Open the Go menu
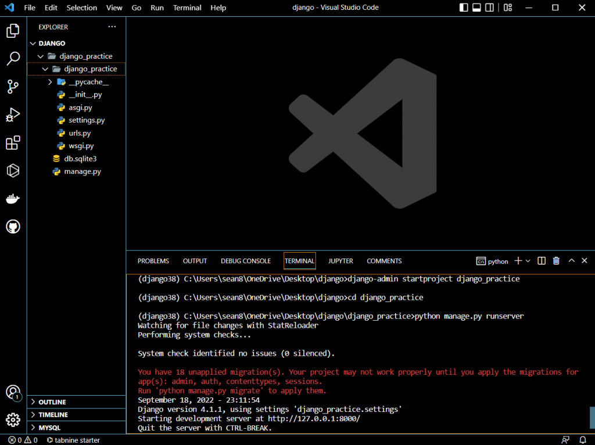Screen dimensions: 595x445 (x=136, y=8)
